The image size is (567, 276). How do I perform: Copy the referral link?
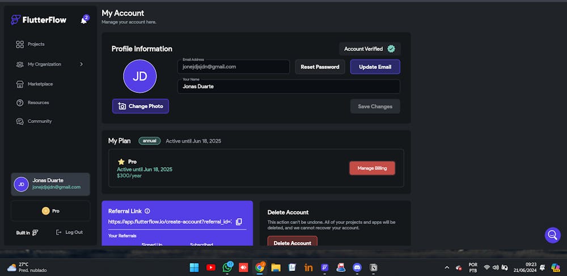[239, 222]
